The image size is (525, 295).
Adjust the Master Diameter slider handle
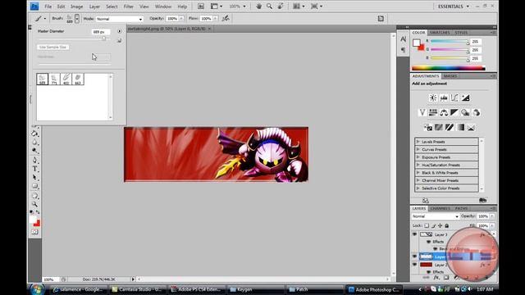click(x=104, y=39)
